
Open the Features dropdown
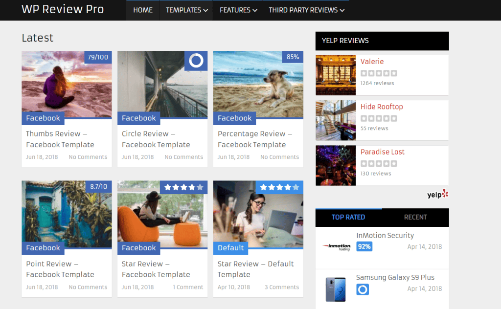[x=238, y=10]
